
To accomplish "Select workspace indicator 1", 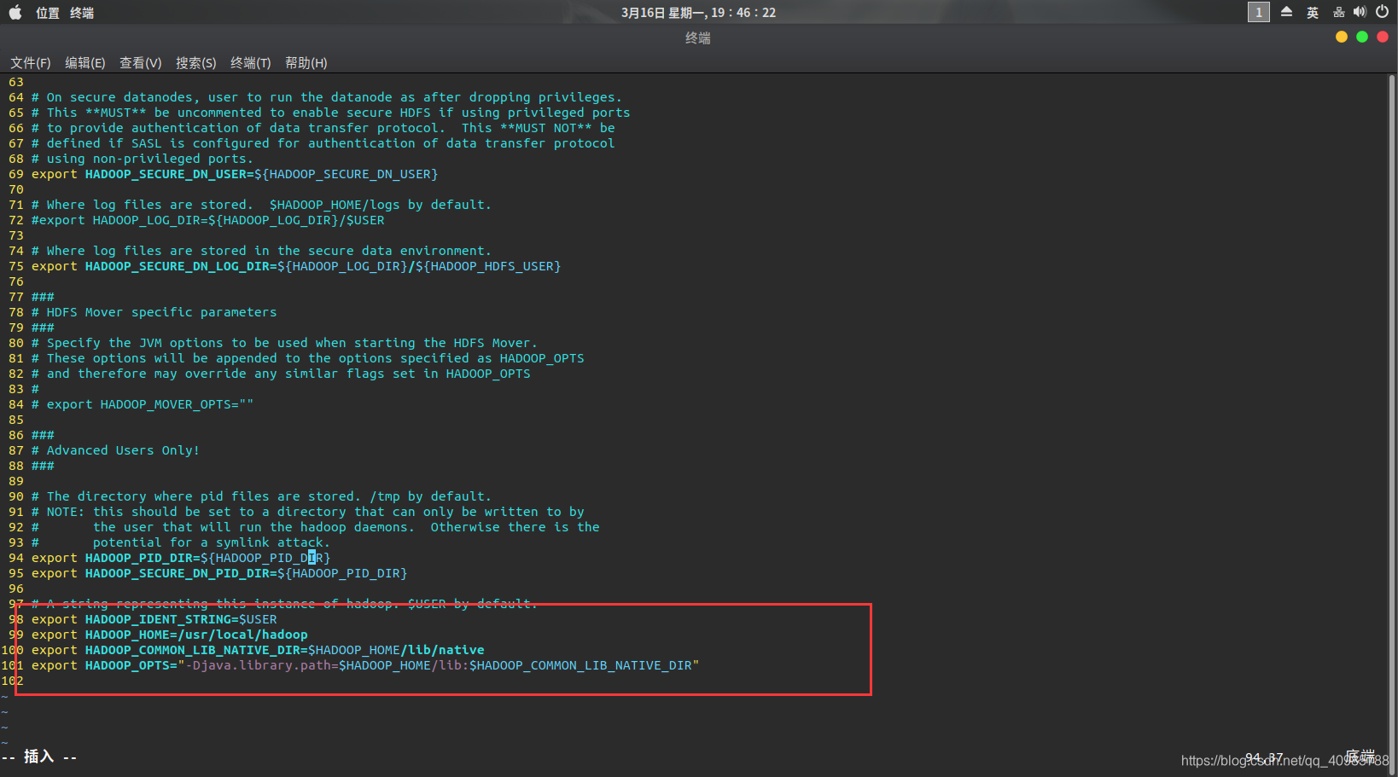I will 1258,12.
